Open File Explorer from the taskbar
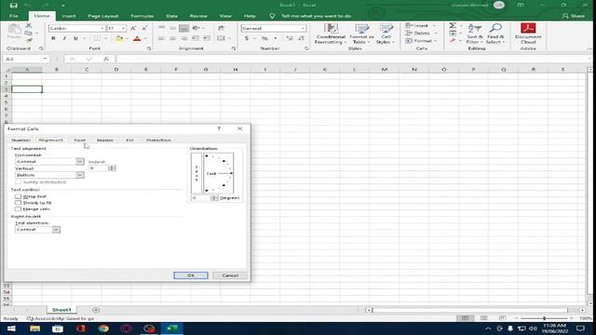The height and width of the screenshot is (335, 596). (35, 328)
